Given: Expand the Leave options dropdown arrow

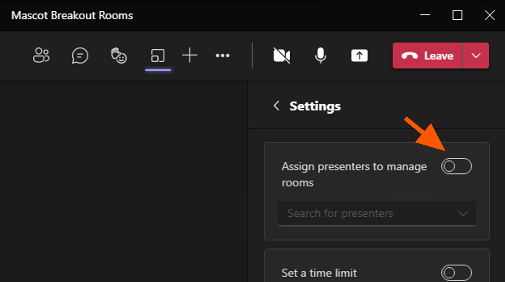Looking at the screenshot, I should point(476,55).
